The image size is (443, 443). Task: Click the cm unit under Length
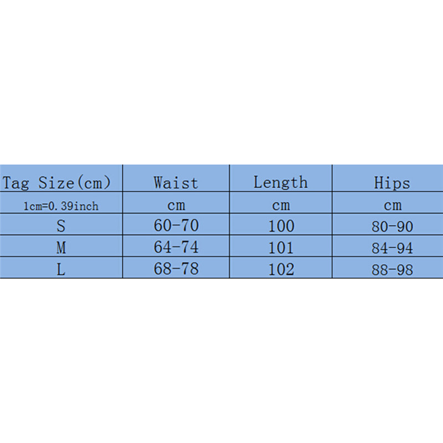(281, 205)
